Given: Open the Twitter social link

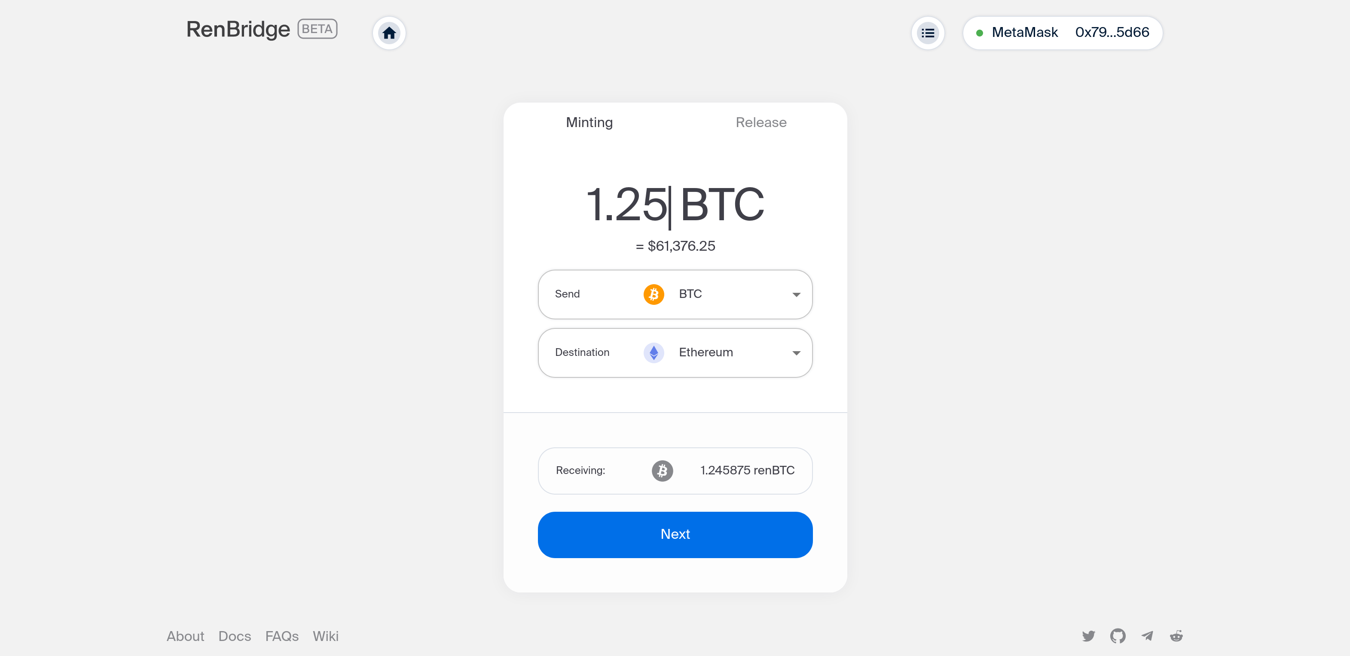Looking at the screenshot, I should (x=1088, y=635).
